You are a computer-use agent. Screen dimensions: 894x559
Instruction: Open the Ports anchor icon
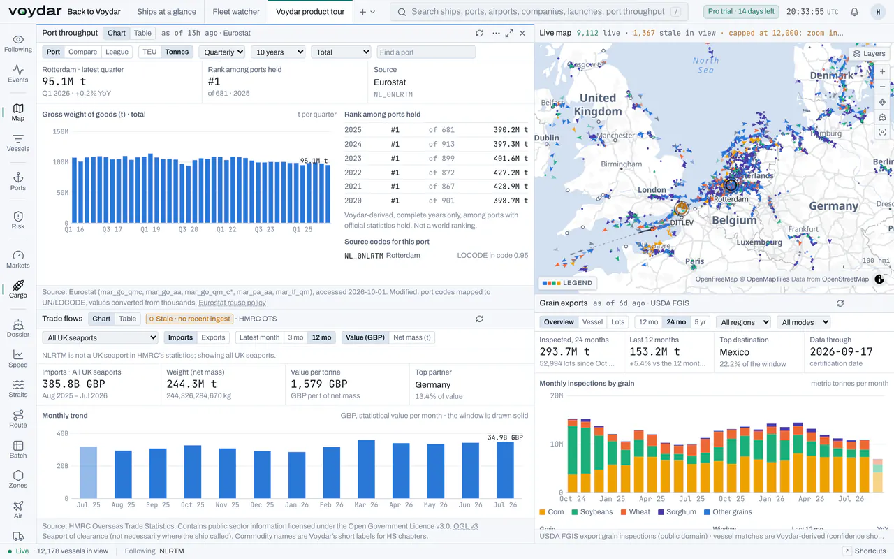(x=18, y=182)
